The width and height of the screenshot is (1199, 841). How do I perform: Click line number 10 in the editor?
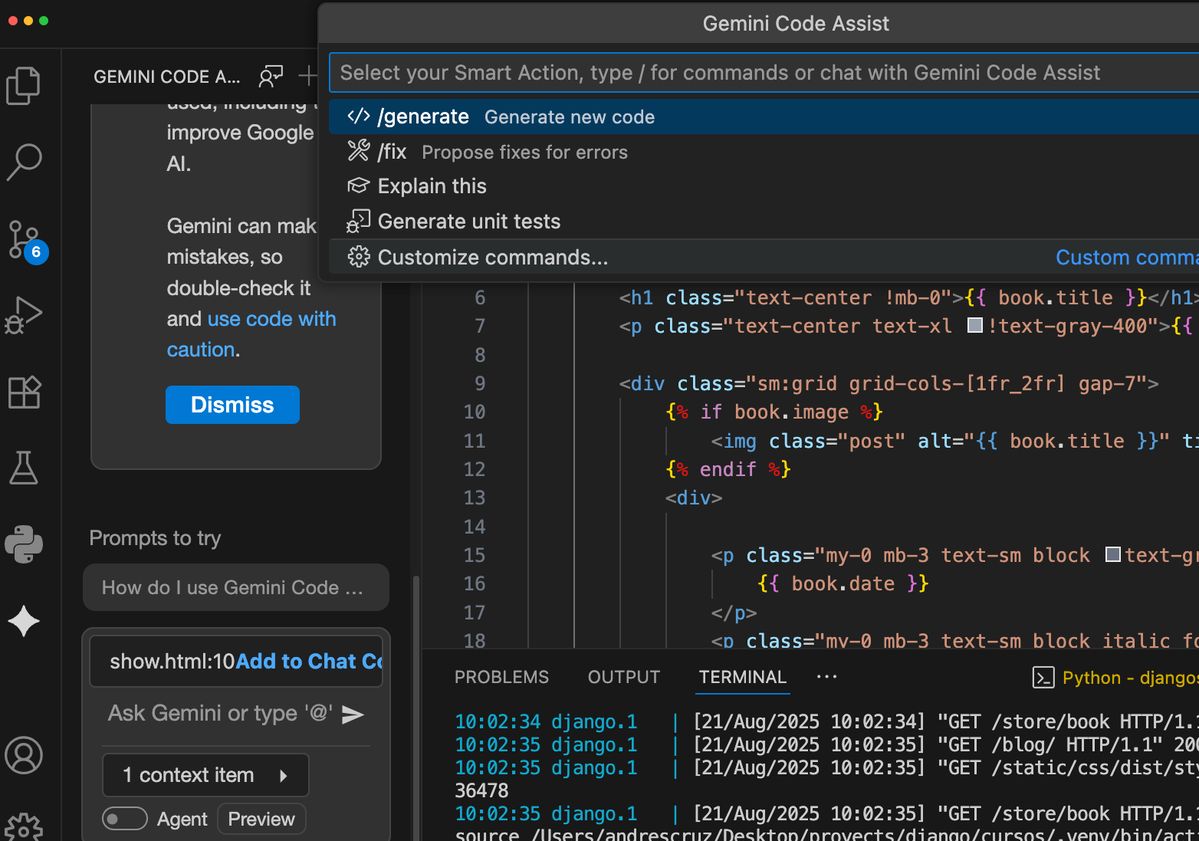tap(474, 412)
